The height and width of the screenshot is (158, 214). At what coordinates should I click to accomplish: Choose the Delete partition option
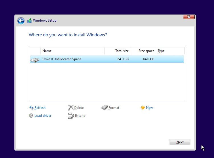(79, 108)
